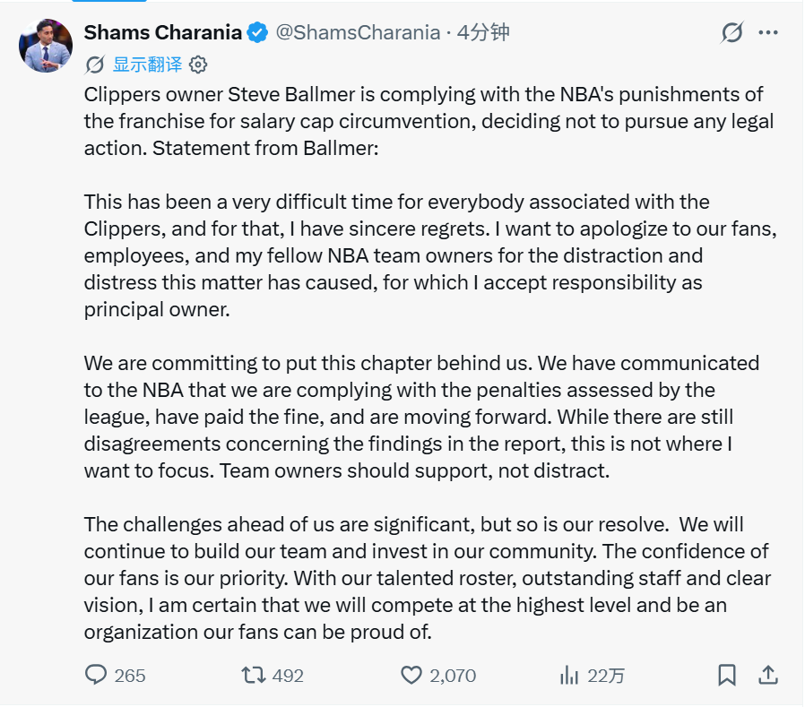This screenshot has width=805, height=707.
Task: Open Shams Charania's profile picture
Action: pyautogui.click(x=46, y=46)
